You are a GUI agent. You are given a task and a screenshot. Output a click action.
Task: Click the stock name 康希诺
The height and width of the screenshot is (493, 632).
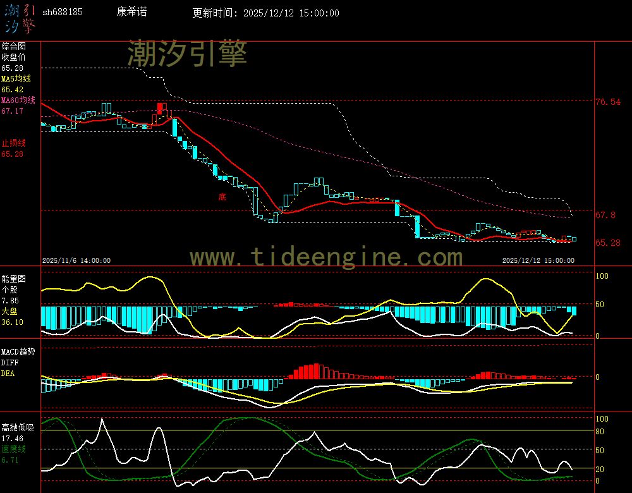(131, 13)
